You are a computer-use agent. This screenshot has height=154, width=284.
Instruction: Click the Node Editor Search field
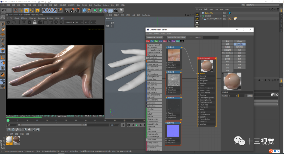pos(211,38)
